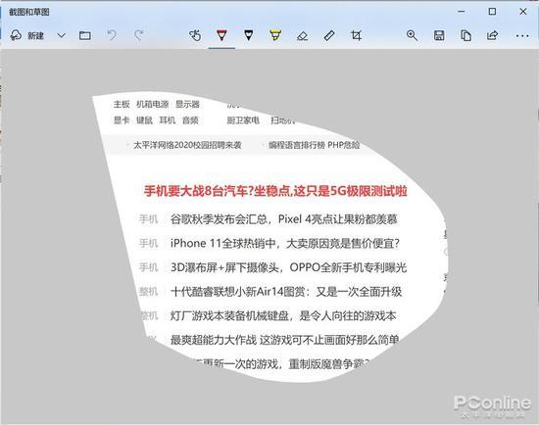The image size is (539, 425).
Task: Activate the crop image tool
Action: point(356,35)
